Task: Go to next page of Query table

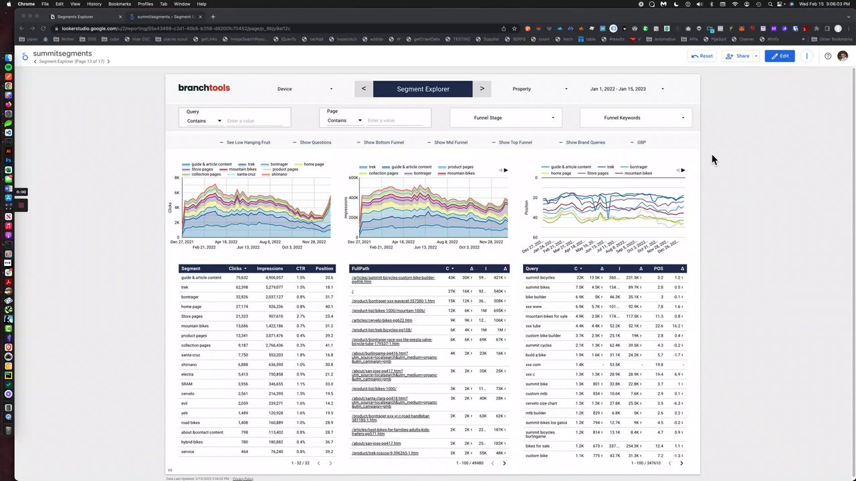Action: coord(681,463)
